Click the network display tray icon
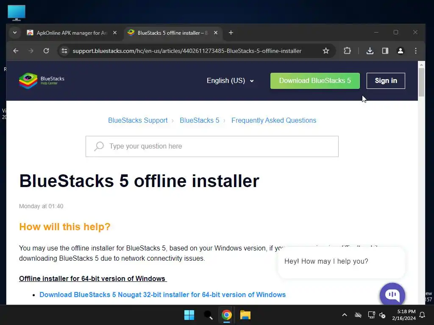Image resolution: width=434 pixels, height=325 pixels. click(x=371, y=315)
